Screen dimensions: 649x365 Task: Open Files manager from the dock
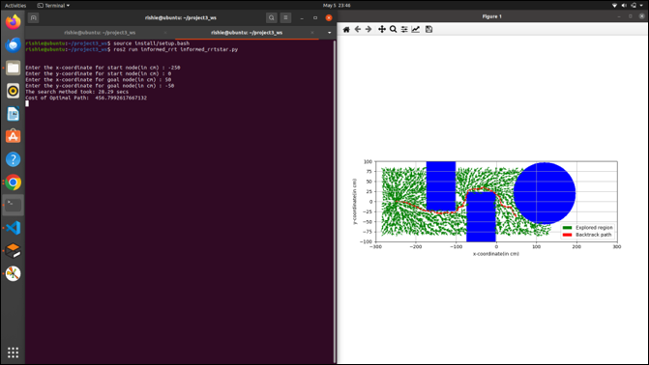[14, 68]
